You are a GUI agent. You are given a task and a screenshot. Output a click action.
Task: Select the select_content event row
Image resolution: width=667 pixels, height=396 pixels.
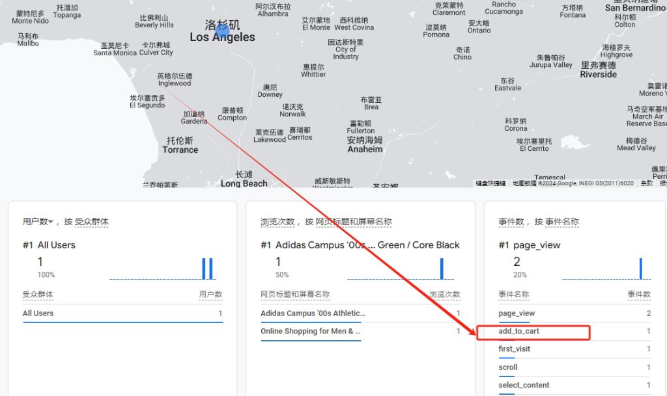click(524, 386)
